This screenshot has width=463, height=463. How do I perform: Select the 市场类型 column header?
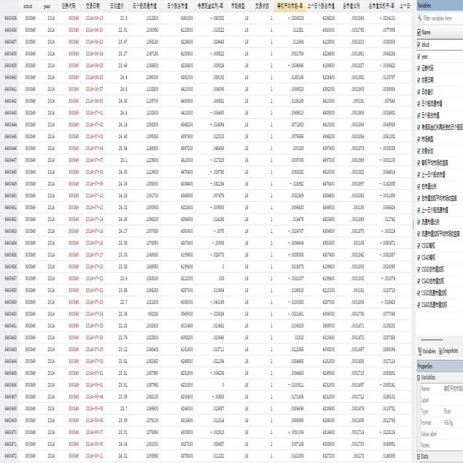238,6
